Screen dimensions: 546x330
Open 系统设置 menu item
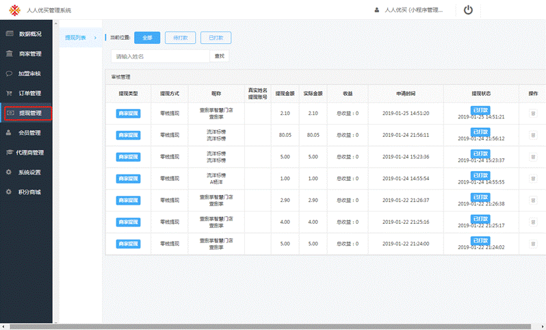[x=27, y=172]
